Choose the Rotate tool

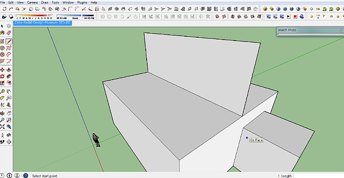2,76
